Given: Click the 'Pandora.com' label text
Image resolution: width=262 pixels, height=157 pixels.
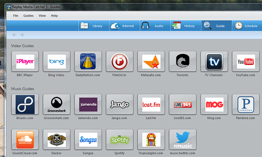Looking at the screenshot, I should (x=245, y=118).
